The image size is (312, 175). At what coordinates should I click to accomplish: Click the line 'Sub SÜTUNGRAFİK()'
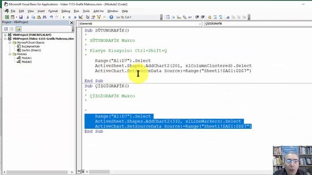pos(107,31)
